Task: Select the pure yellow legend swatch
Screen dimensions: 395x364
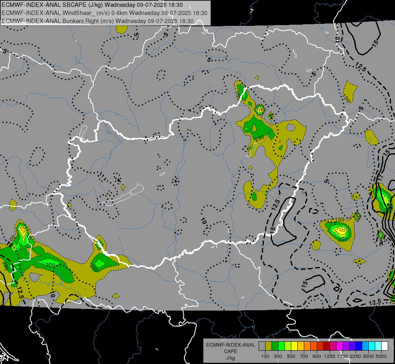Action: click(294, 346)
